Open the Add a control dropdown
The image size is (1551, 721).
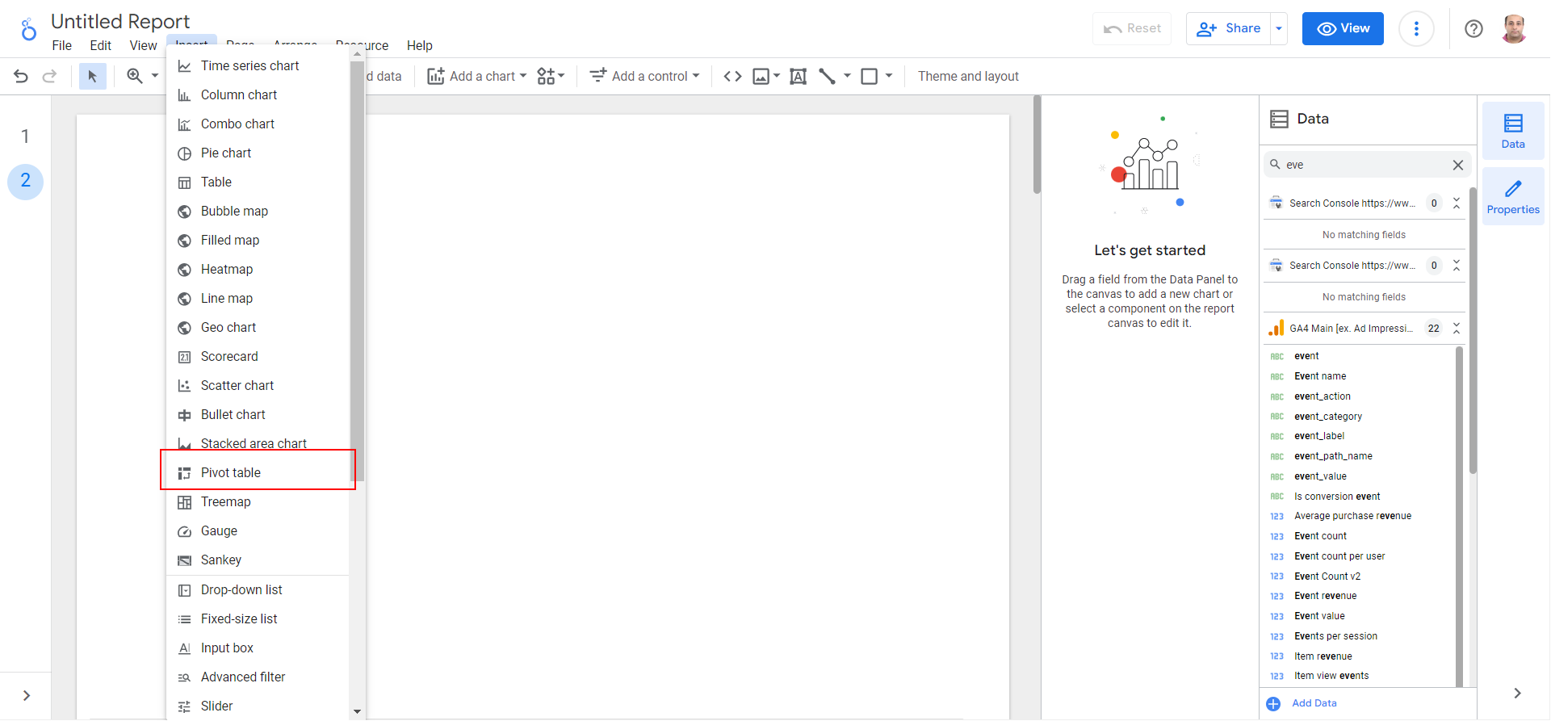pyautogui.click(x=644, y=76)
